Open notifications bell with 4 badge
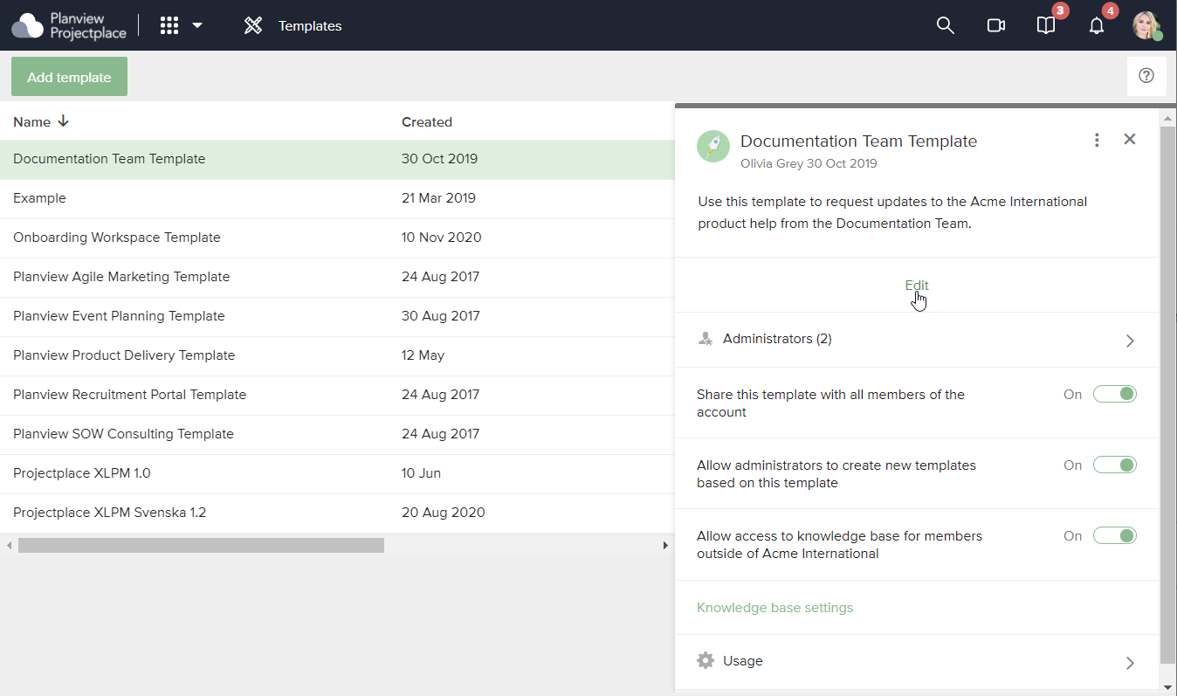1177x696 pixels. coord(1097,25)
